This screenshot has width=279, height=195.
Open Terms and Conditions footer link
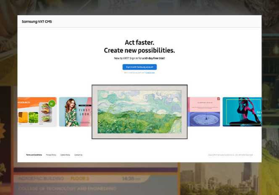click(34, 155)
